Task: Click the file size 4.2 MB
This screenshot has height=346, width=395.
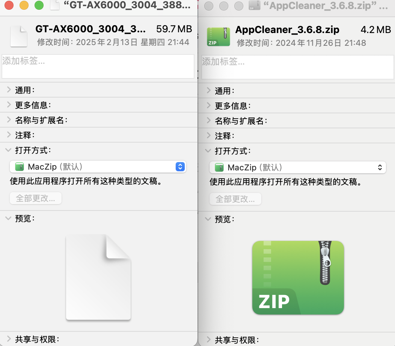Action: tap(375, 30)
